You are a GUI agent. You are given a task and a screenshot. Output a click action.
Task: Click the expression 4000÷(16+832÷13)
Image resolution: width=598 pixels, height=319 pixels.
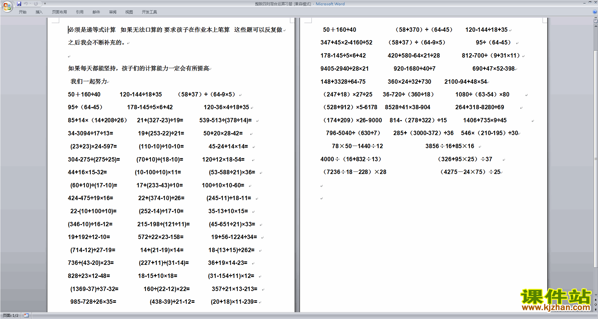pyautogui.click(x=351, y=159)
